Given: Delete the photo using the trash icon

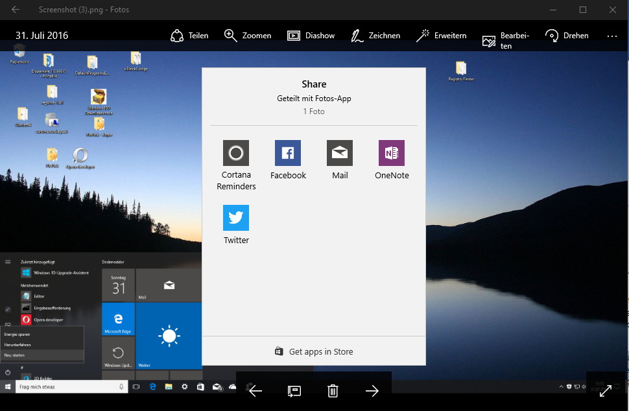Looking at the screenshot, I should tap(333, 390).
